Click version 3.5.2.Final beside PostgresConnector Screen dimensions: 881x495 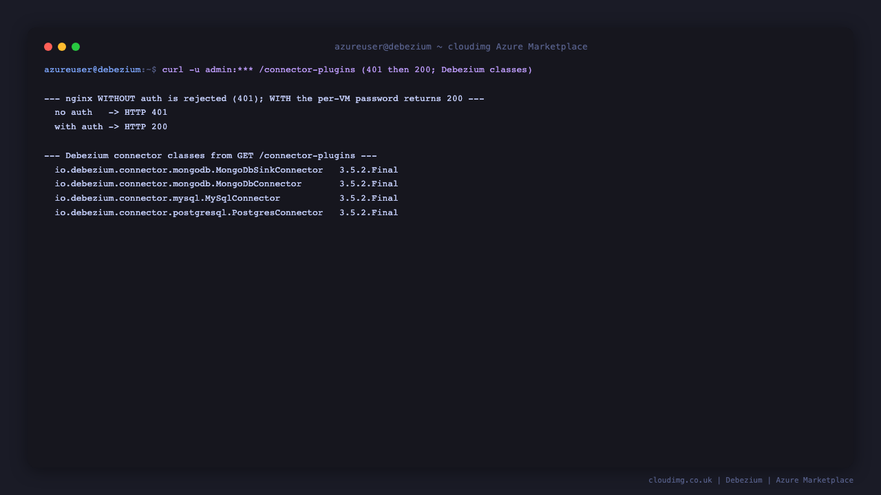point(368,212)
